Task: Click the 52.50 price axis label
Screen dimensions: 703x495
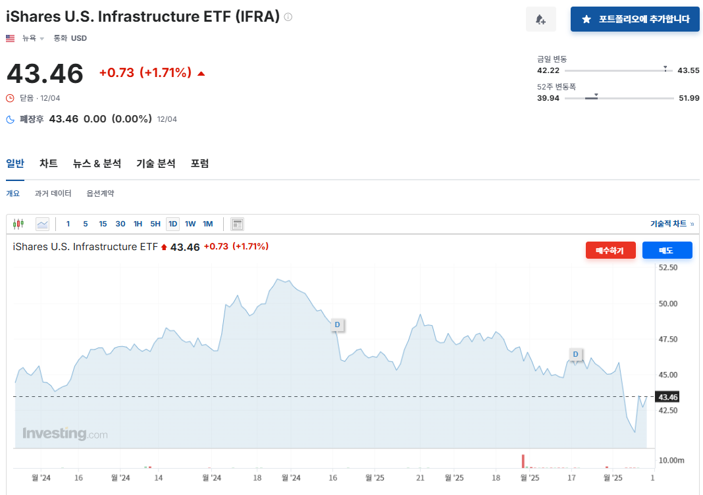Action: click(668, 267)
